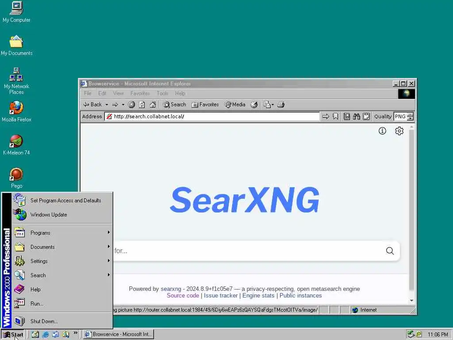
Task: Open the Help menu in the menu bar
Action: pyautogui.click(x=180, y=93)
